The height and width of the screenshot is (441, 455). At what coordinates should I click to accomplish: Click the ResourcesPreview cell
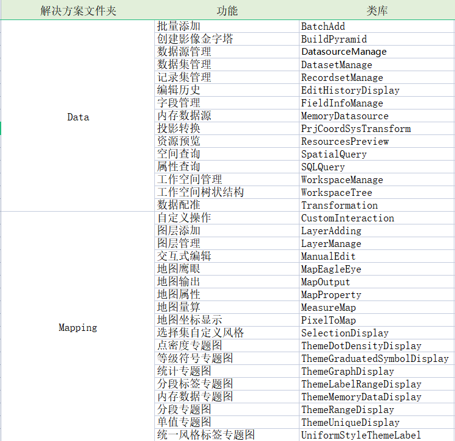[x=377, y=142]
